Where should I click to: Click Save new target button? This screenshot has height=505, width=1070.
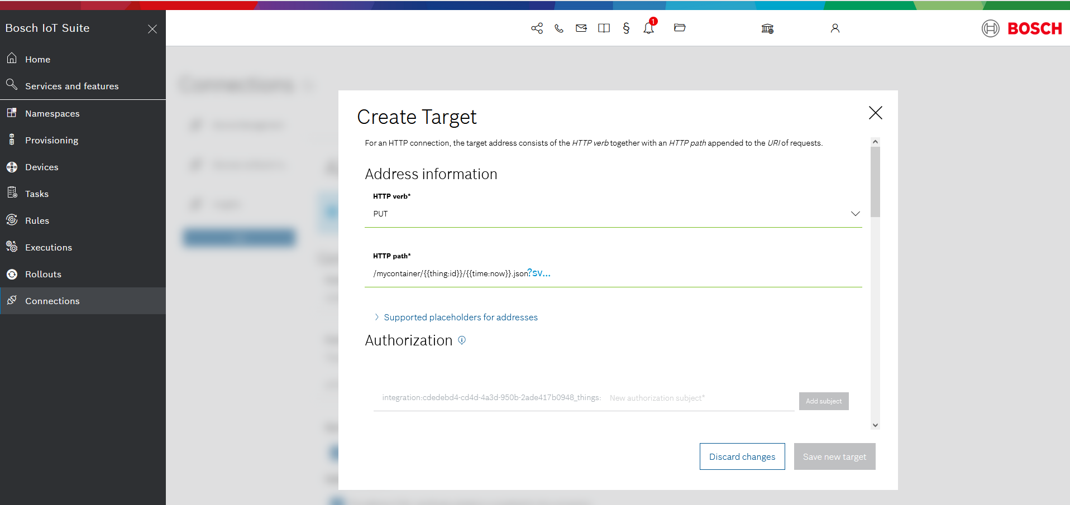pos(835,456)
